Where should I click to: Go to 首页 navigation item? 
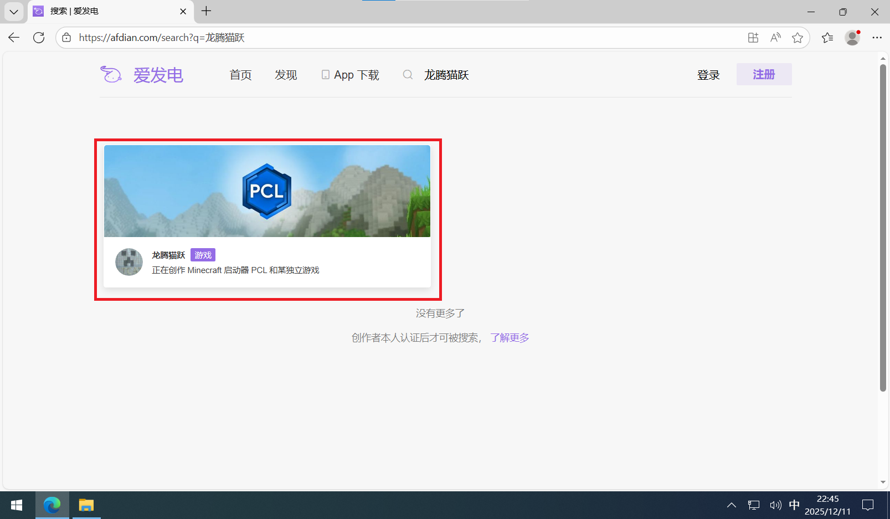(240, 75)
